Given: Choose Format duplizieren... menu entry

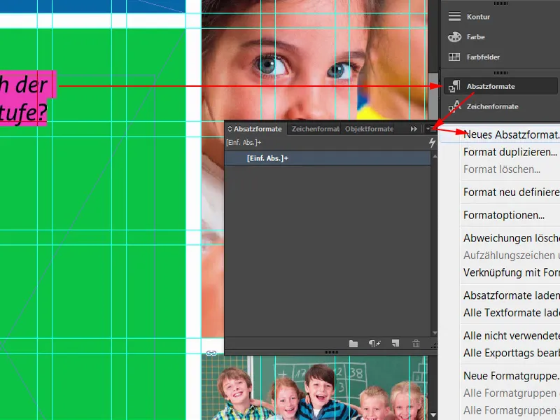Looking at the screenshot, I should pyautogui.click(x=511, y=152).
